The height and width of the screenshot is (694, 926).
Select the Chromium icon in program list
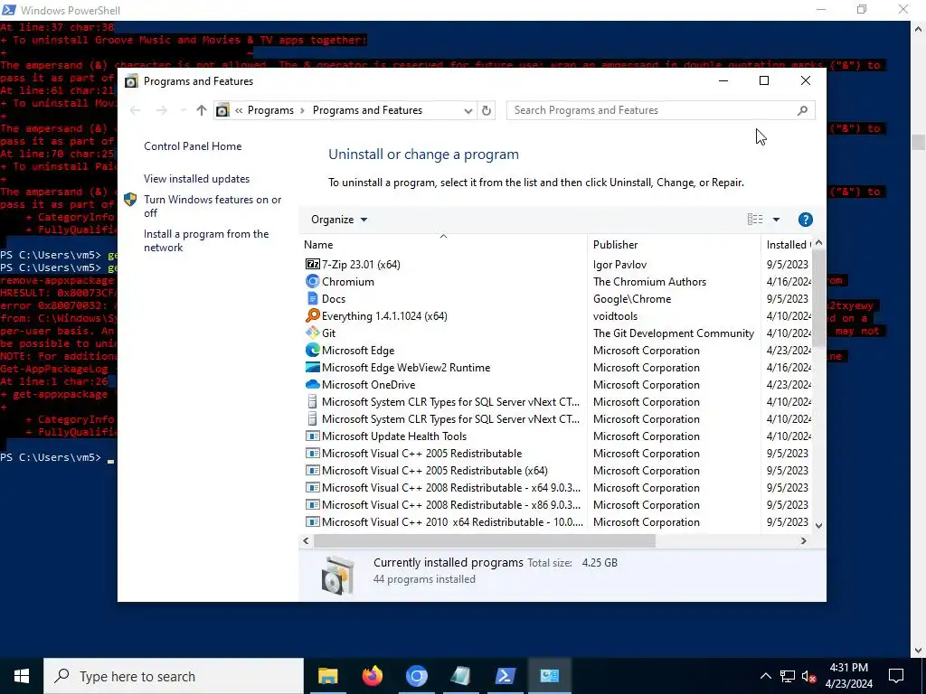312,282
